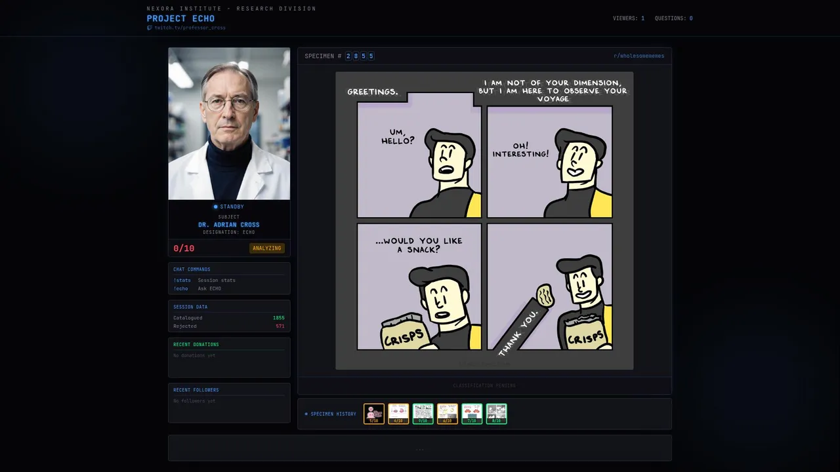Open the 5/10 specimen history thumbnail
This screenshot has width=840, height=472.
pyautogui.click(x=374, y=414)
